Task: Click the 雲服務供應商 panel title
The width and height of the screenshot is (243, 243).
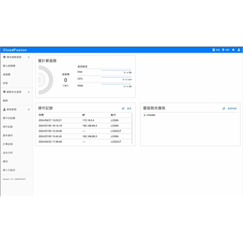Action: click(x=154, y=108)
